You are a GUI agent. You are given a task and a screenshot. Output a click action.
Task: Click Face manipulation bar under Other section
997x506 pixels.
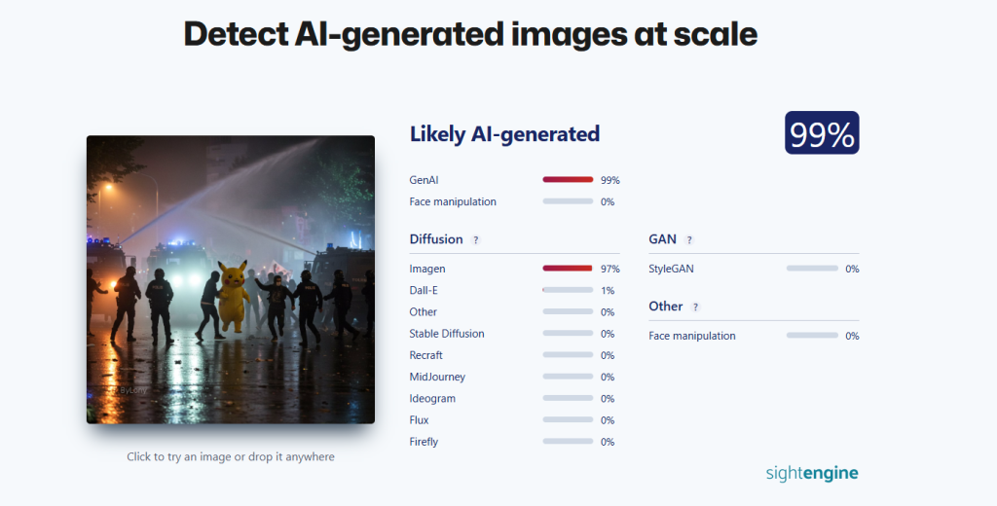pos(812,336)
